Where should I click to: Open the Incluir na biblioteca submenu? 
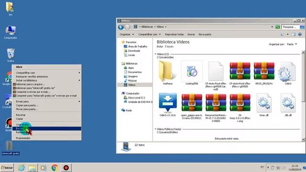pos(47,80)
